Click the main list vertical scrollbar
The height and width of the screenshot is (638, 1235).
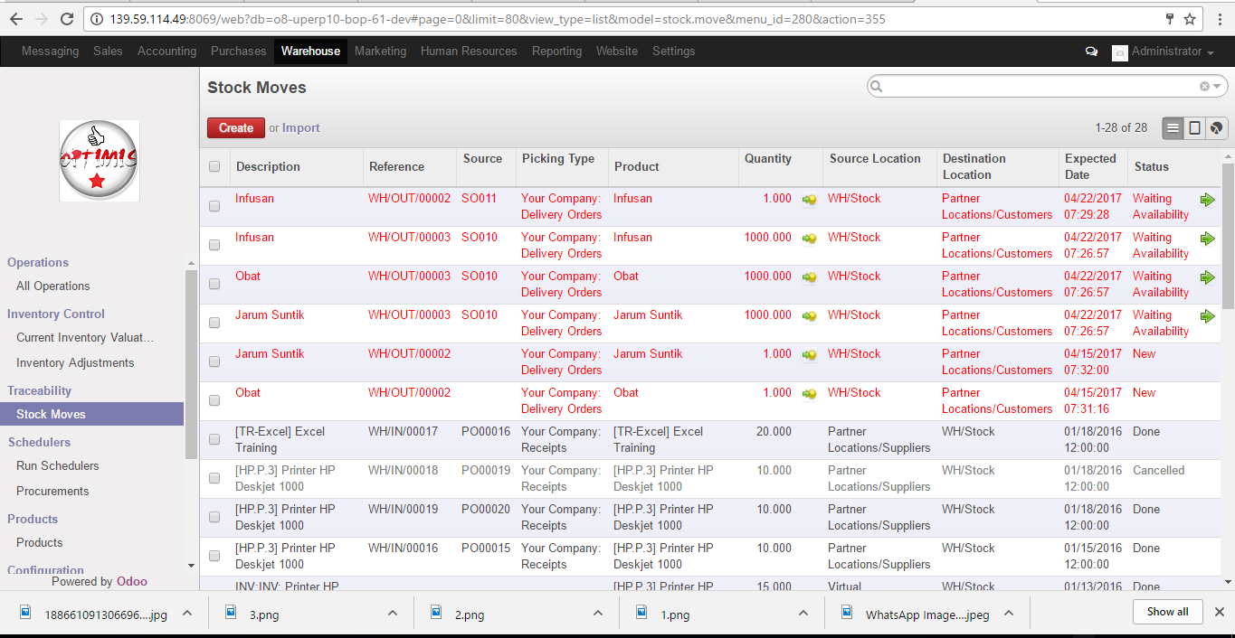coord(1228,235)
